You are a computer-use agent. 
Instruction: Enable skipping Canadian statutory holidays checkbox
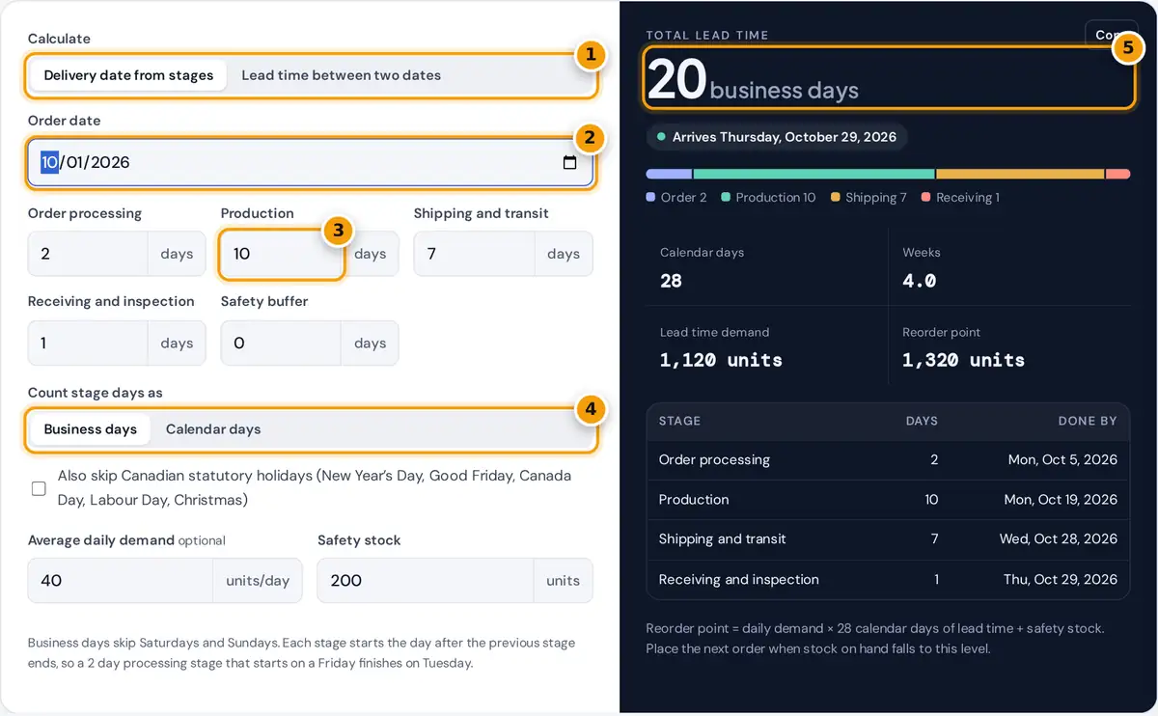pos(39,488)
